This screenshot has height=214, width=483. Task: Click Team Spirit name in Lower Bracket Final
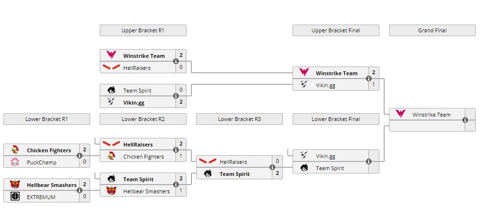click(x=330, y=168)
